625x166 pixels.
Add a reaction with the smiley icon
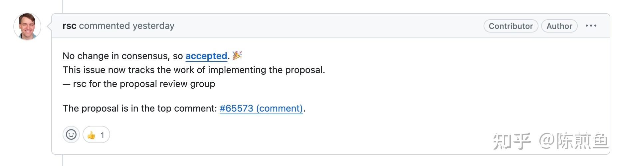[x=71, y=134]
